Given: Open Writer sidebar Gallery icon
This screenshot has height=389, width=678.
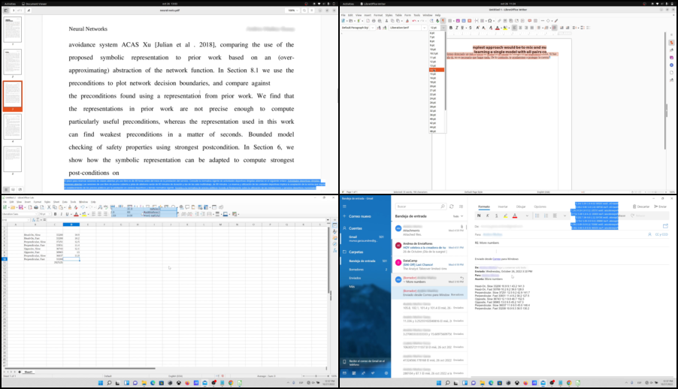Looking at the screenshot, I should coord(671,58).
